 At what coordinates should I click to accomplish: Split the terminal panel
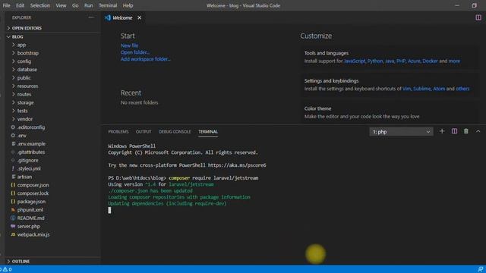(454, 131)
